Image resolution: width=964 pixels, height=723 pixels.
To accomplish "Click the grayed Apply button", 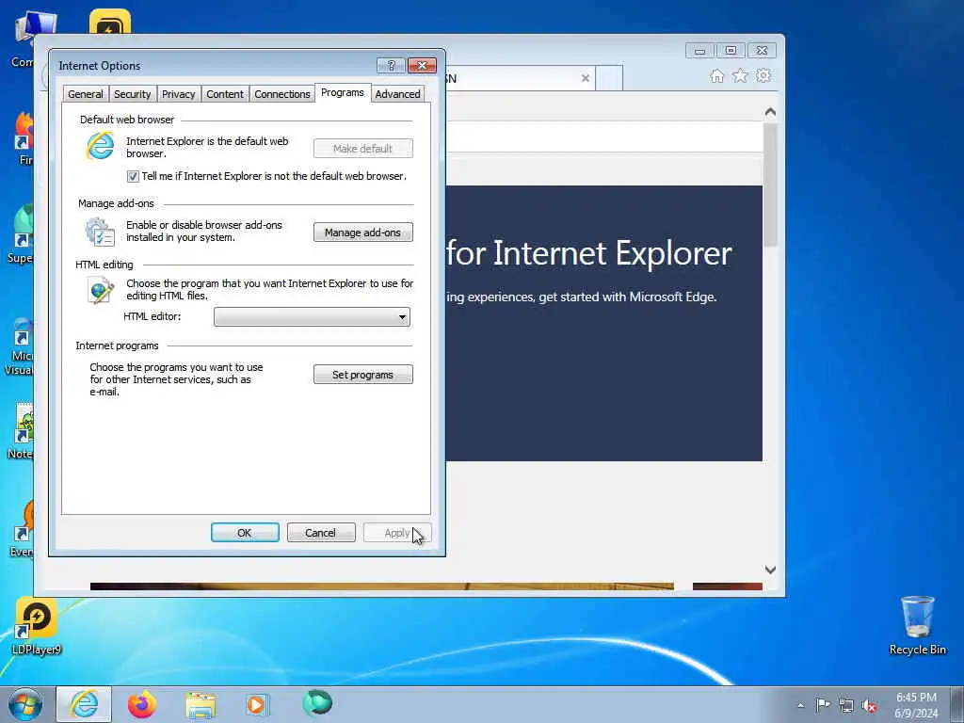I will 397,533.
